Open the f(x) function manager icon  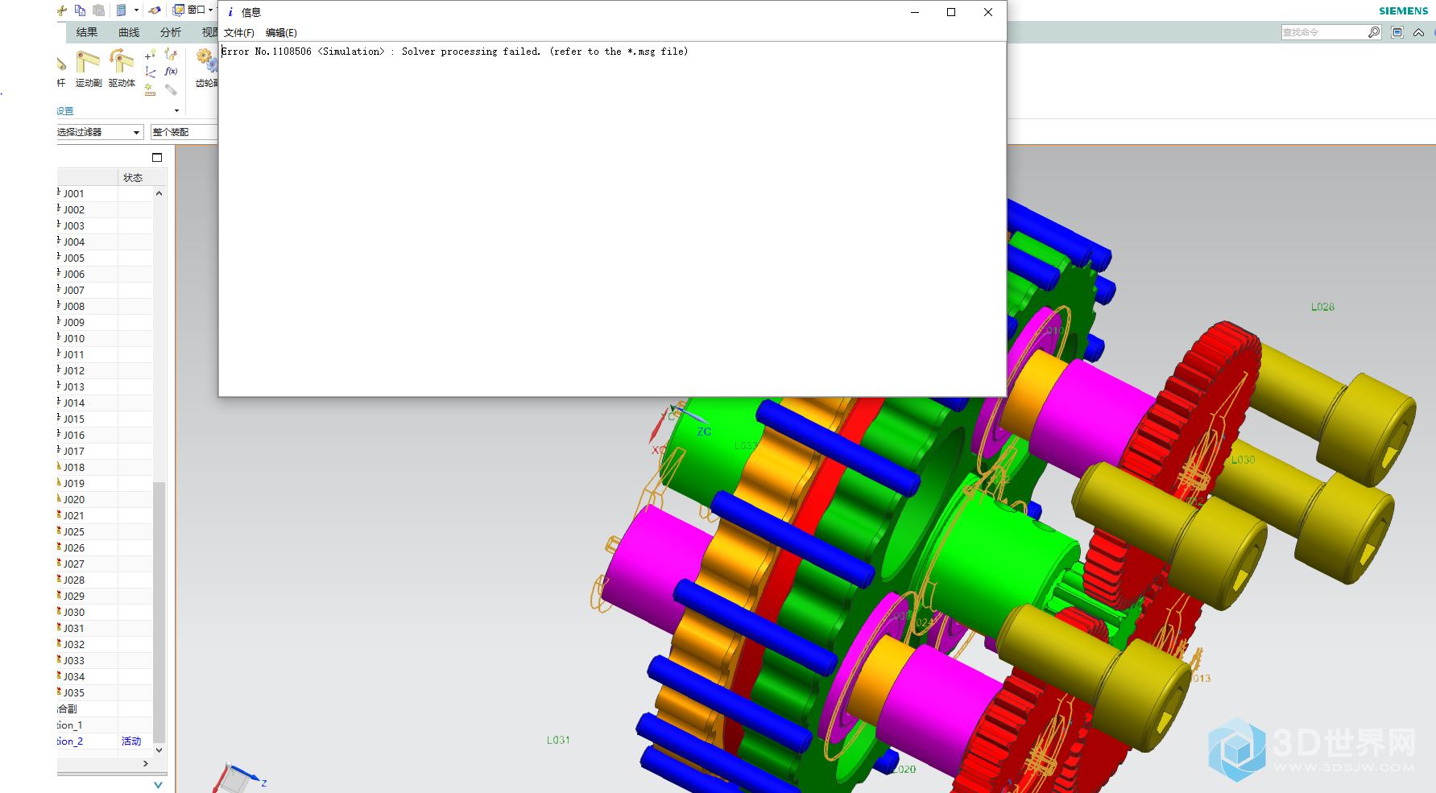171,72
